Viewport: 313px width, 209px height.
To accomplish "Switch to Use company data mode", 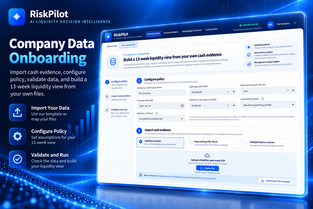I will [x=129, y=45].
